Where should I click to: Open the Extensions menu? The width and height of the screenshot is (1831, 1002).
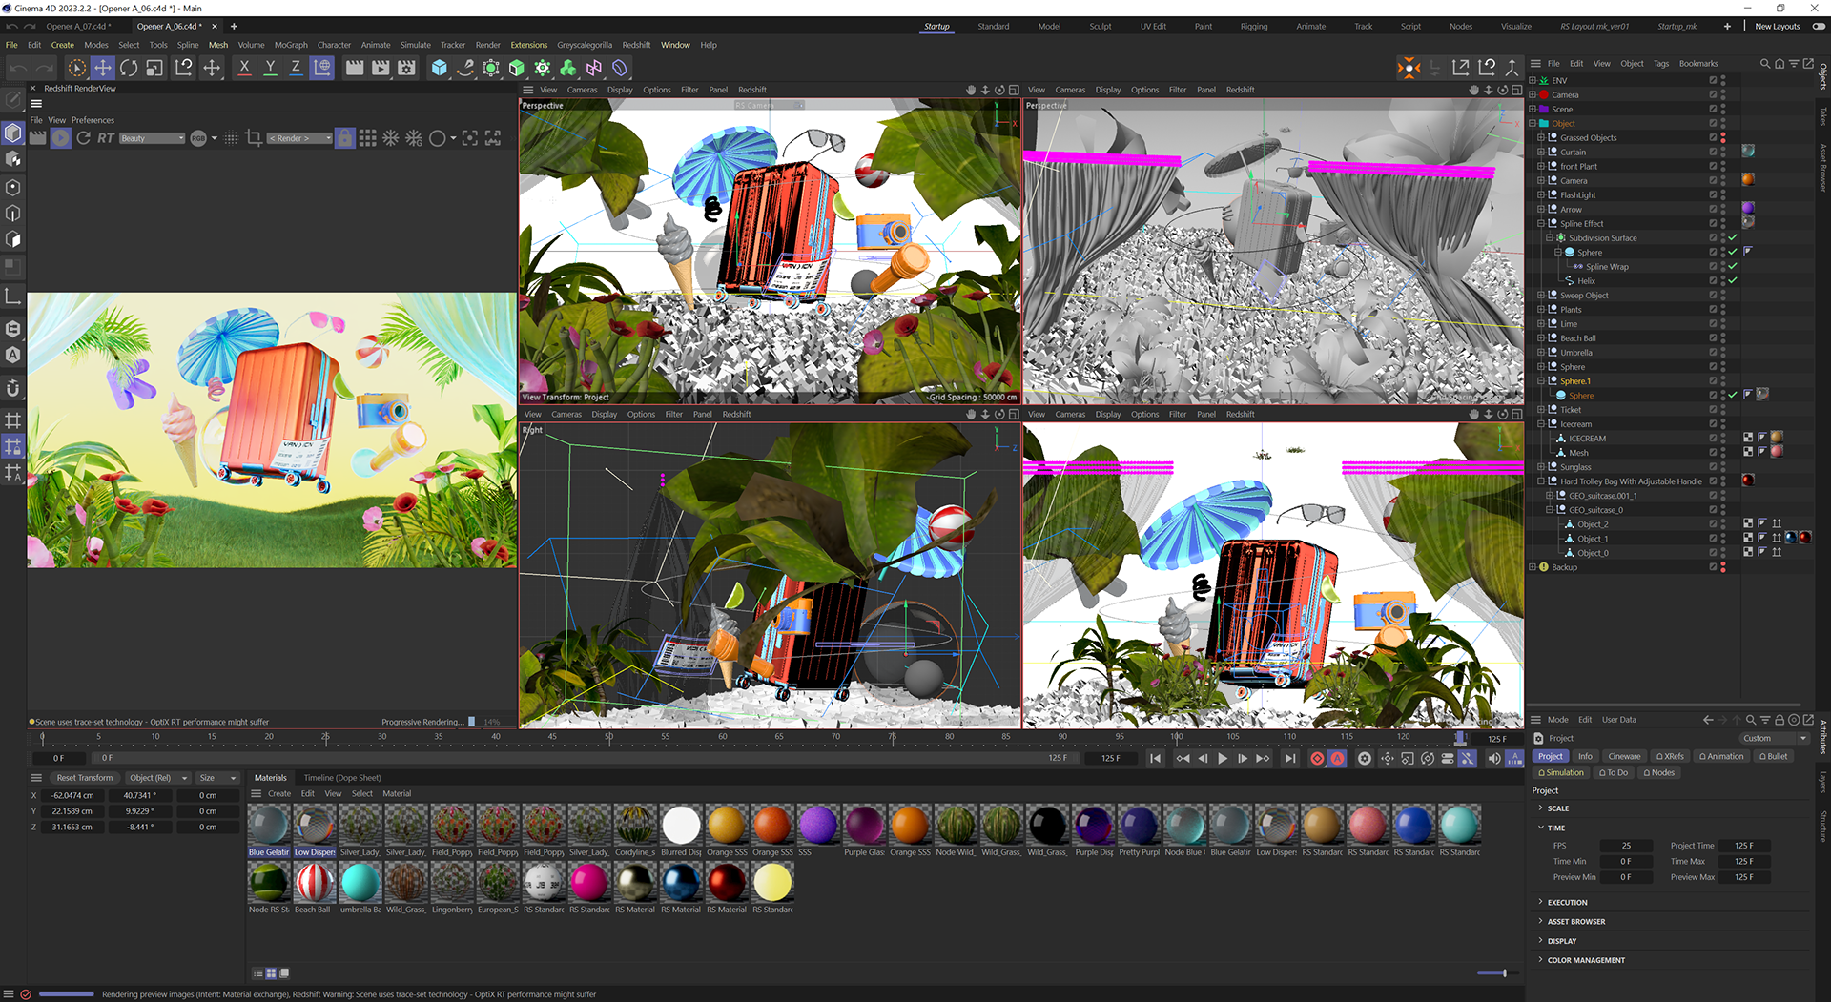click(528, 45)
